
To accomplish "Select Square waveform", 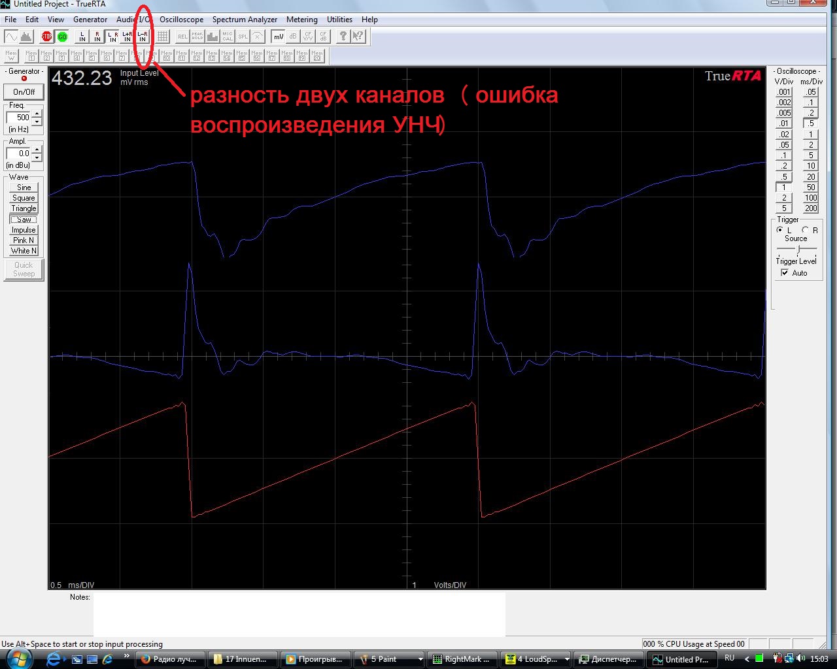I will pos(24,198).
